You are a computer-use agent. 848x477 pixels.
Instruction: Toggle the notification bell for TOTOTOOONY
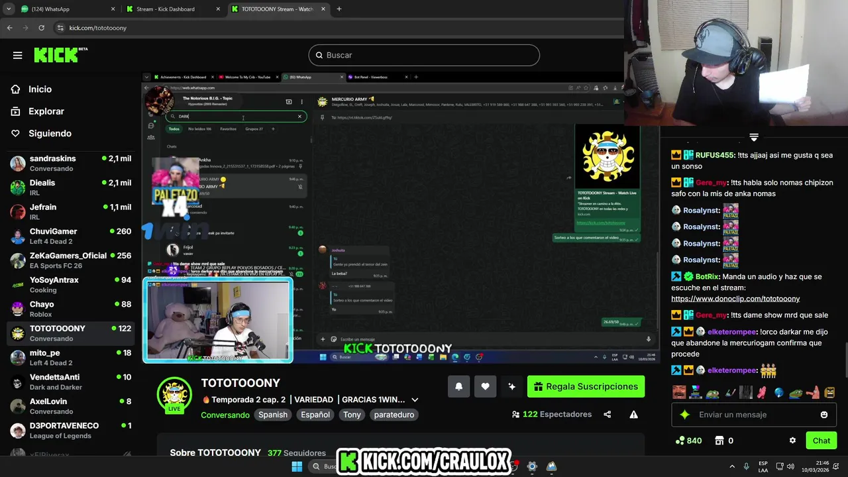[458, 387]
